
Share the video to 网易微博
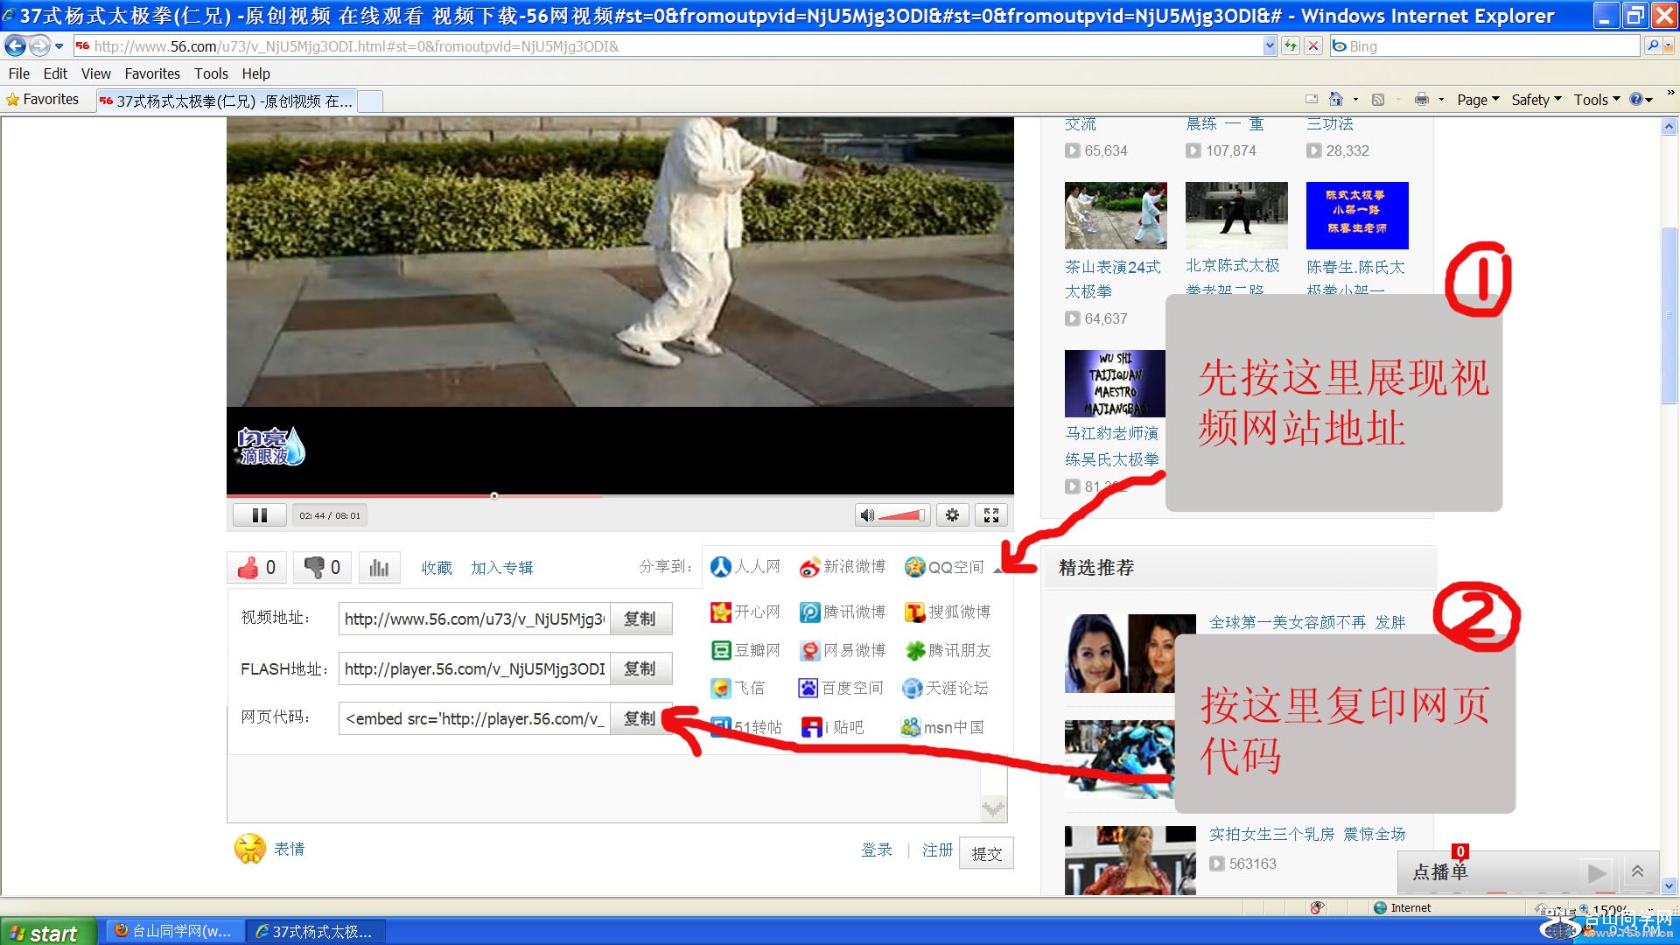pyautogui.click(x=843, y=650)
